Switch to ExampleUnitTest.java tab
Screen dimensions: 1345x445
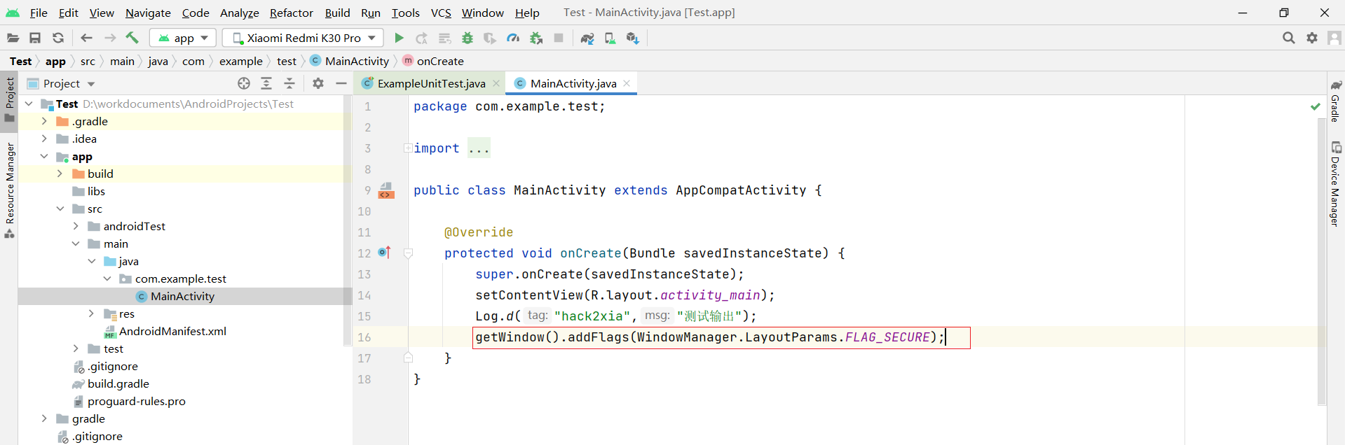tap(431, 83)
